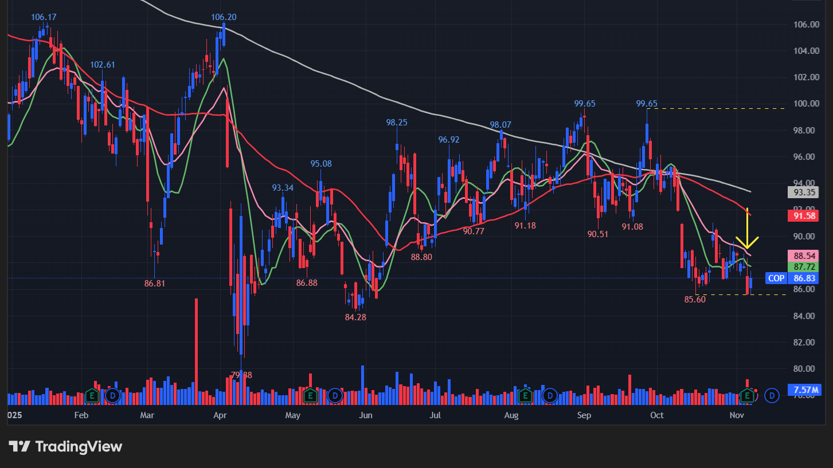Click the 100.00 price scale label
The width and height of the screenshot is (833, 468).
805,104
